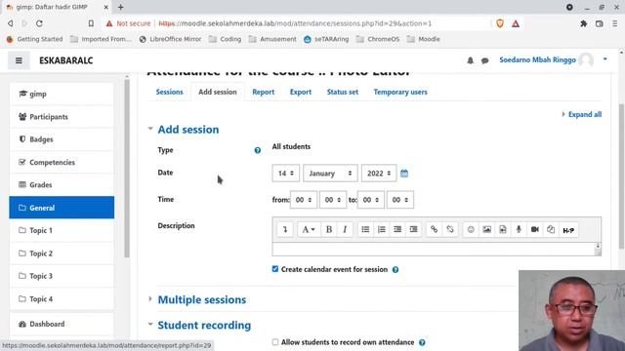Apply italic formatting in description editor
Screen dimensions: 625x351
tap(345, 230)
